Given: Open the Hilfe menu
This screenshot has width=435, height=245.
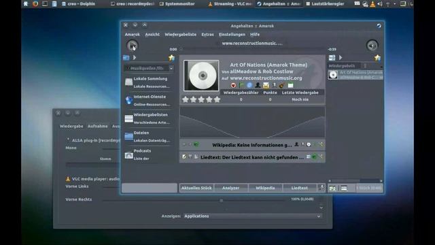Looking at the screenshot, I should 255,35.
